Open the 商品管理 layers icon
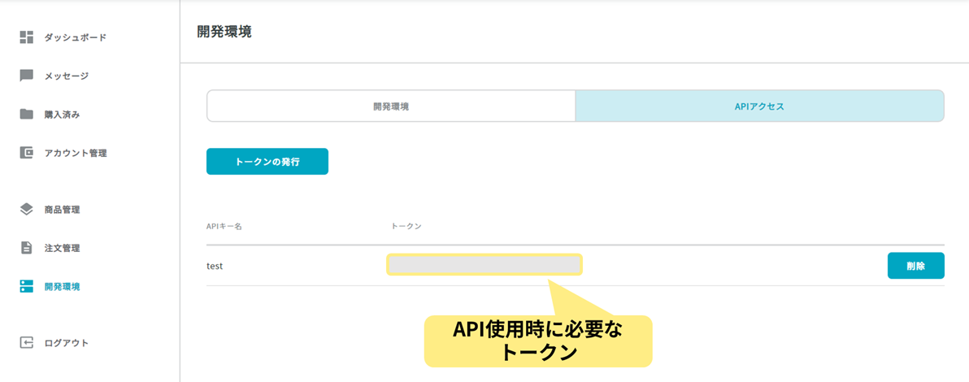This screenshot has width=969, height=382. [26, 210]
